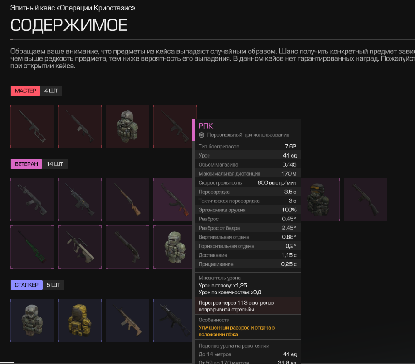Click the 'Перезарядка' 3,5 с row
The image size is (415, 364).
[x=248, y=192]
